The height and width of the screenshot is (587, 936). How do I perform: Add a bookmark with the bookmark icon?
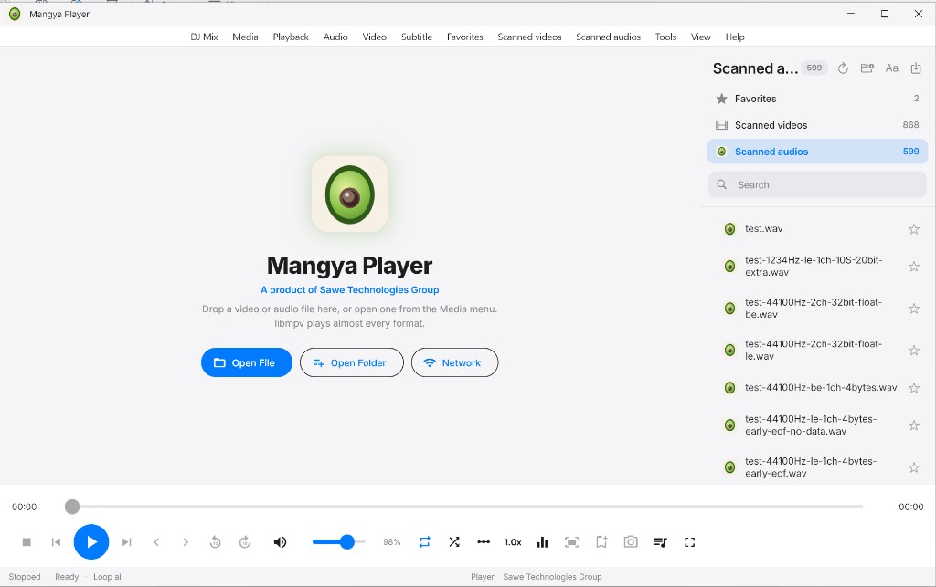tap(601, 541)
